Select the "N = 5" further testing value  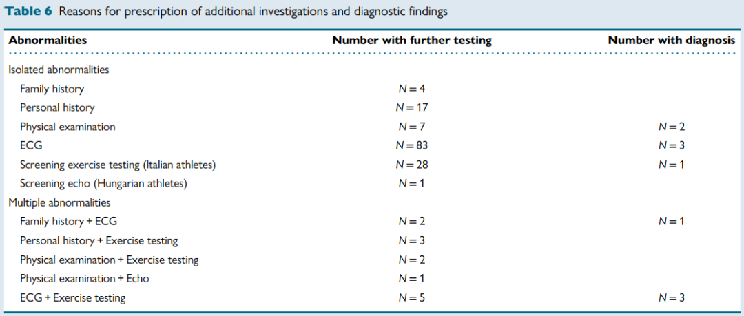coord(412,298)
